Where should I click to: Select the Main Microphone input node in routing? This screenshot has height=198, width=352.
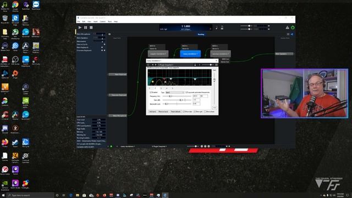[118, 116]
